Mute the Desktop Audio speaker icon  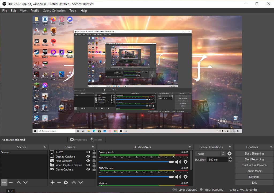click(x=178, y=162)
